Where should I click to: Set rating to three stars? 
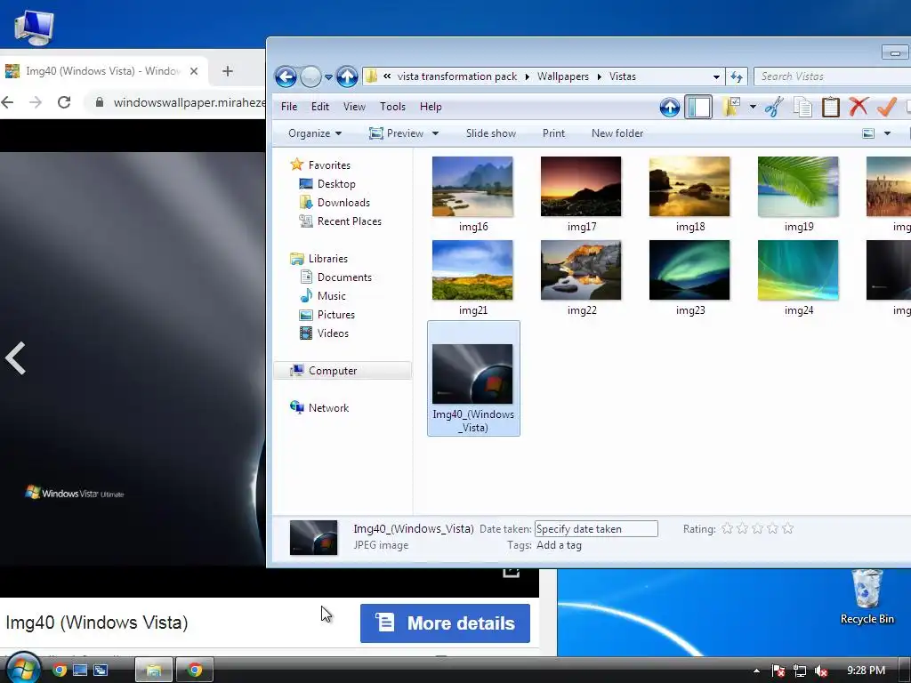coord(757,528)
